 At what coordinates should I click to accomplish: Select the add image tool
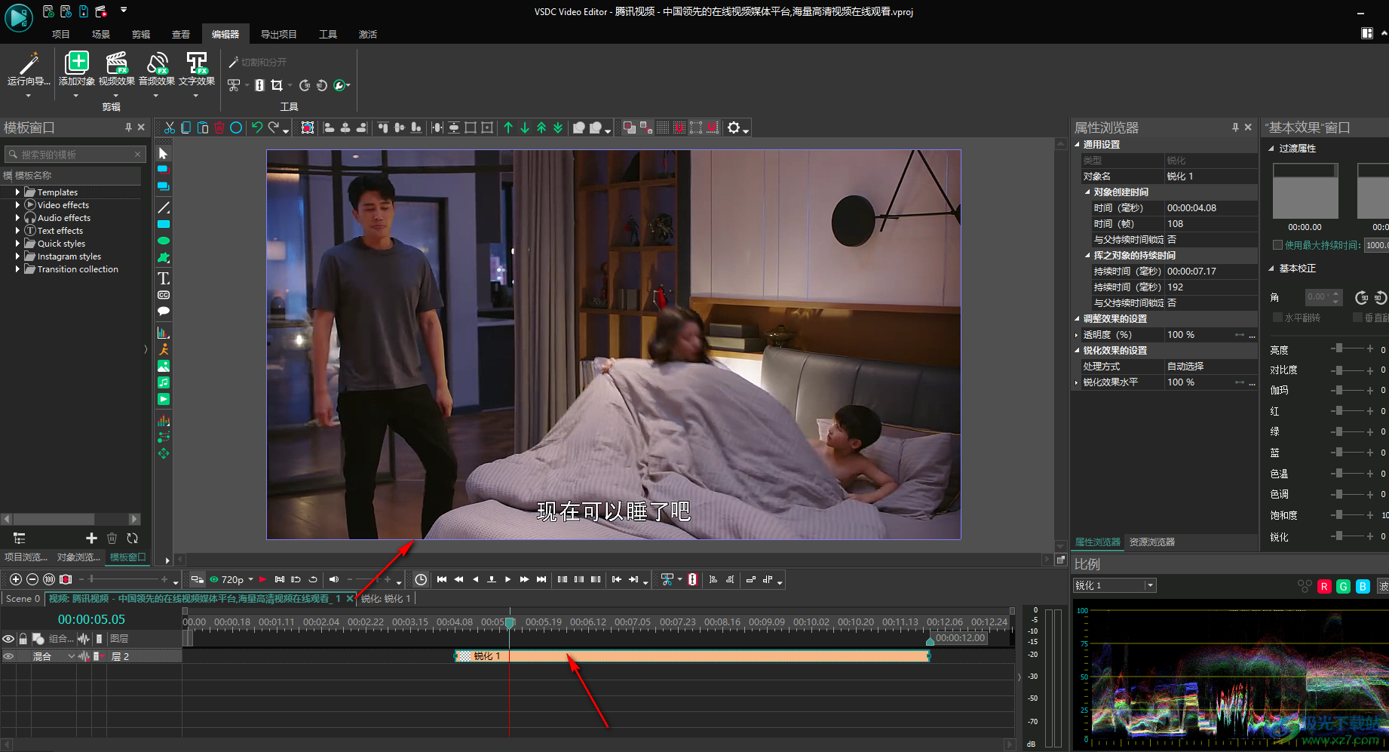(163, 366)
